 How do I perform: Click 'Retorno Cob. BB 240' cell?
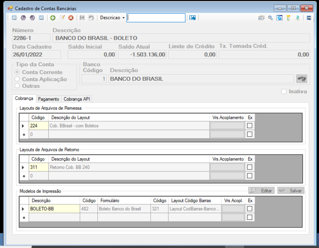129,167
